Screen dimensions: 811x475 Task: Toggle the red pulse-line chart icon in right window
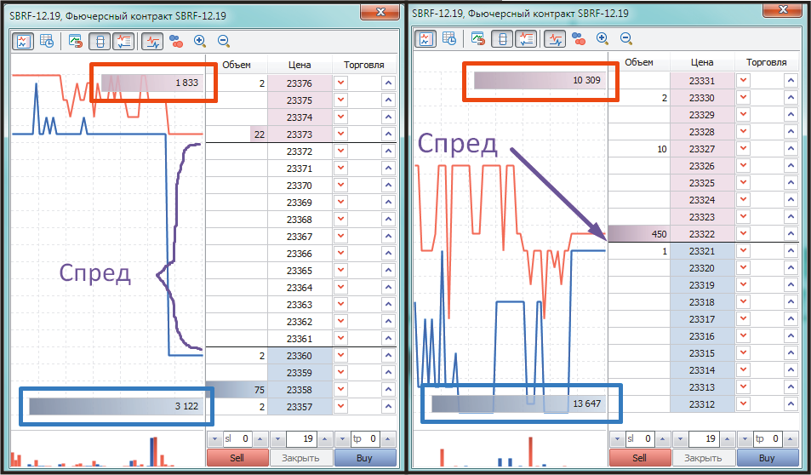point(555,39)
